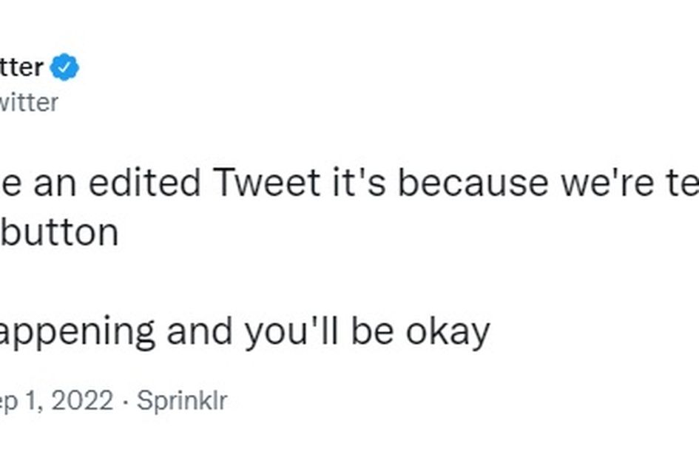
Task: Open the Sprinklr source label
Action: click(182, 401)
